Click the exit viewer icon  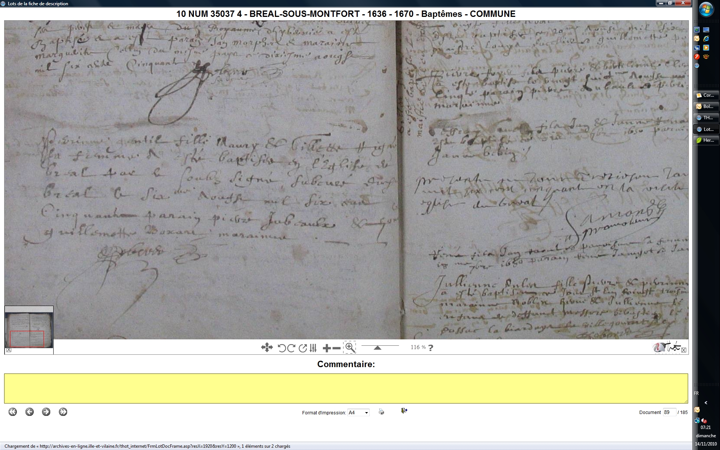click(x=404, y=411)
